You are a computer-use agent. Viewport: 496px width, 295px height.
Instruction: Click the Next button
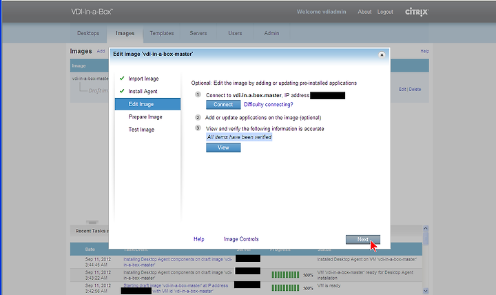coord(363,240)
